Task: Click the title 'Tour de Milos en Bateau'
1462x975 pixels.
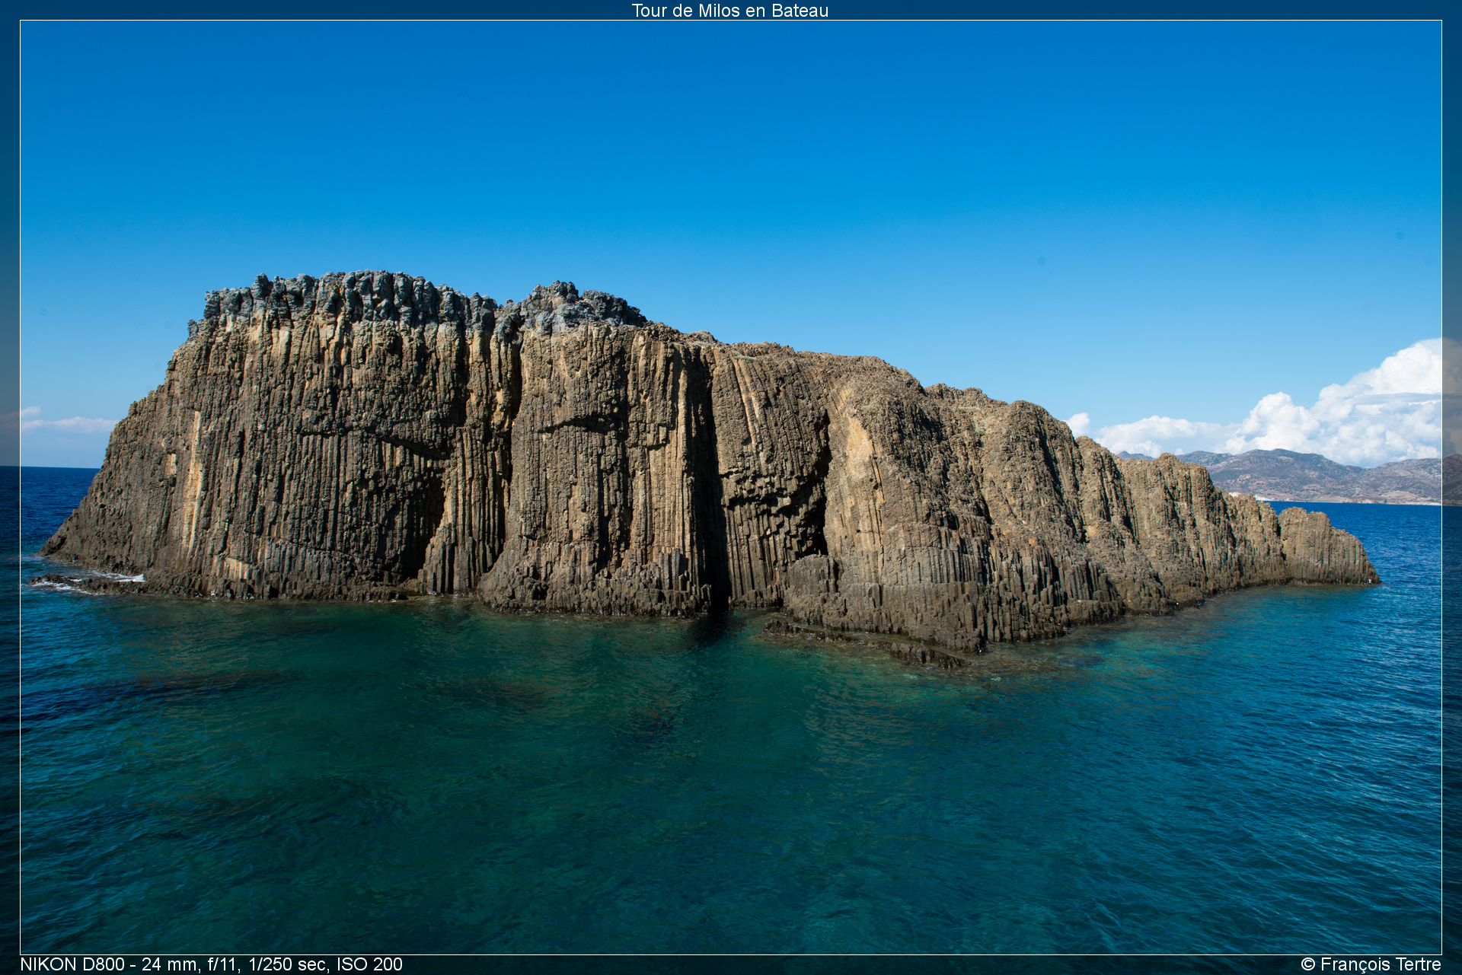Action: (x=729, y=11)
